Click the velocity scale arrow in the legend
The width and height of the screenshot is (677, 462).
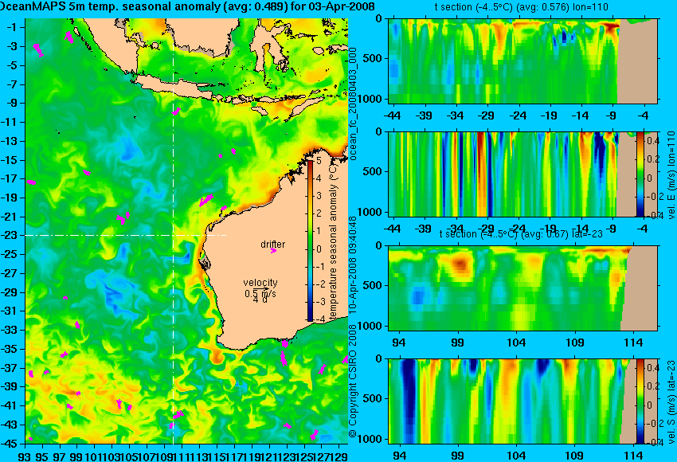tap(260, 288)
